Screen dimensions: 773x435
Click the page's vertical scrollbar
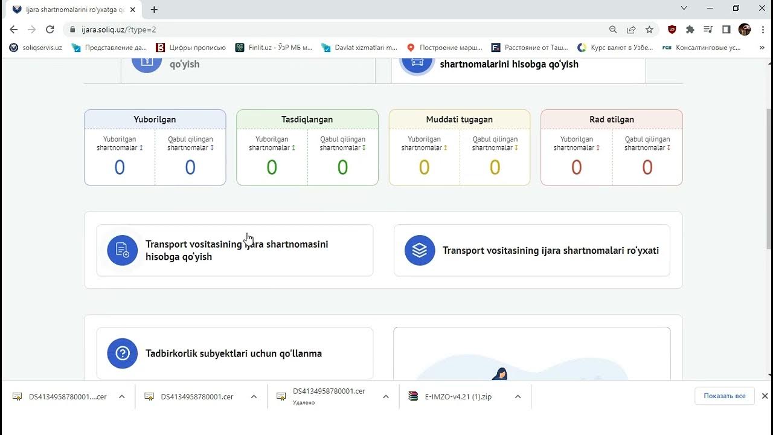coord(769,181)
